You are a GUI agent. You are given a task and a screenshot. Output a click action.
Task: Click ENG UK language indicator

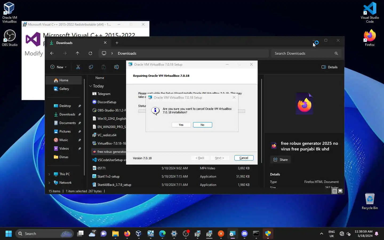coord(331,234)
